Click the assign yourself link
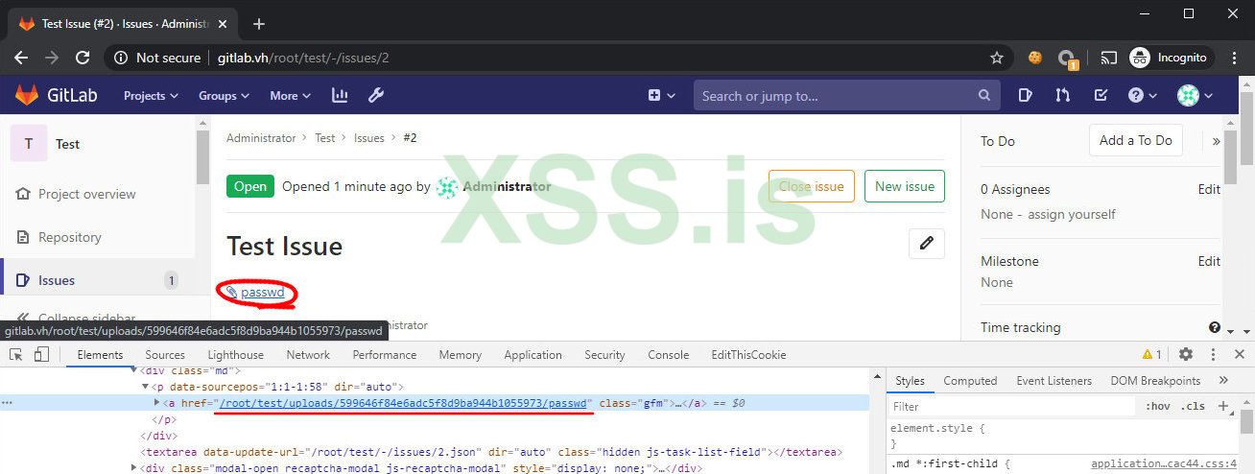Screen dimensions: 1255x474 [x=1072, y=214]
